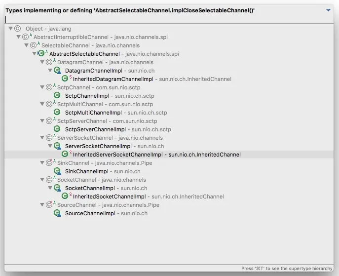Click the green class icon of InheritedSocketChannelImpl
The image size is (339, 276).
(x=65, y=196)
